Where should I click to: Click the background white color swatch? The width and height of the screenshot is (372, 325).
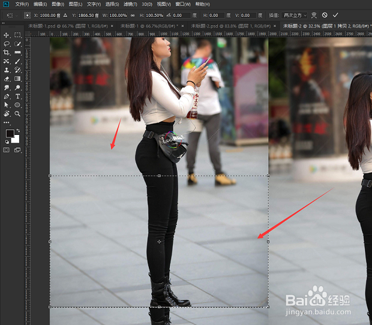point(16,139)
